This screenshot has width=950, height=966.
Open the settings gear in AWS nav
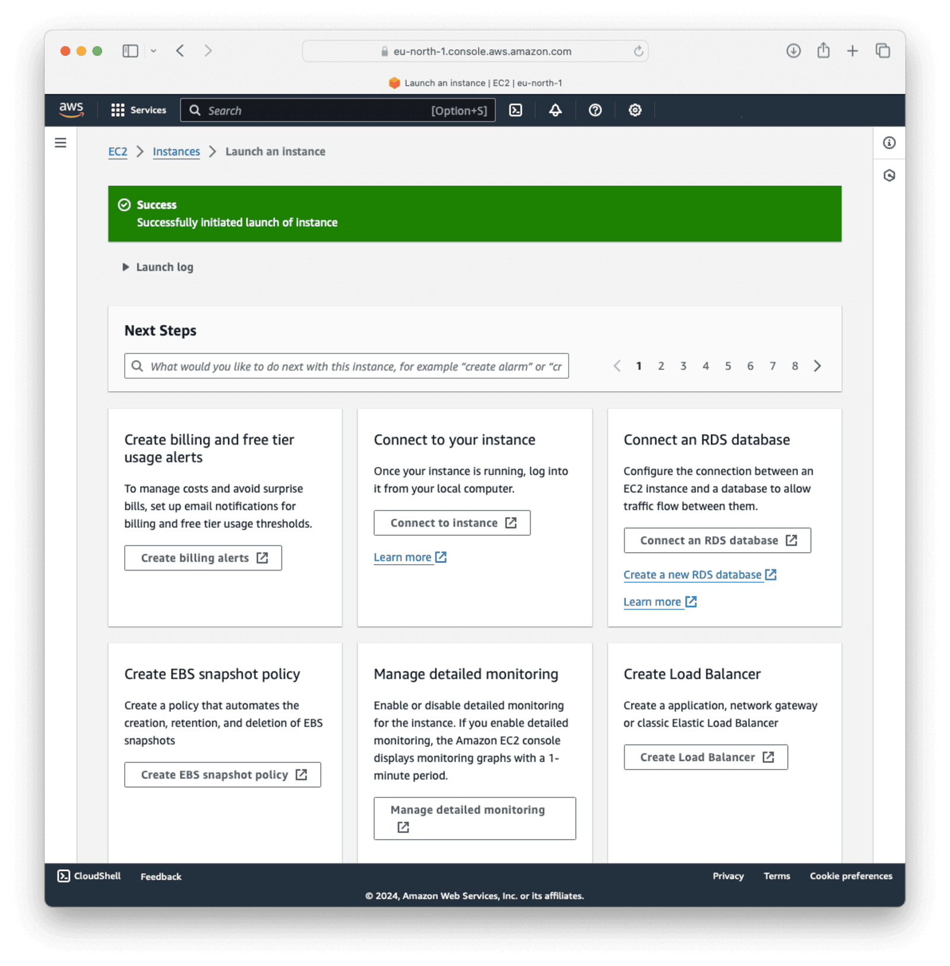(x=635, y=110)
